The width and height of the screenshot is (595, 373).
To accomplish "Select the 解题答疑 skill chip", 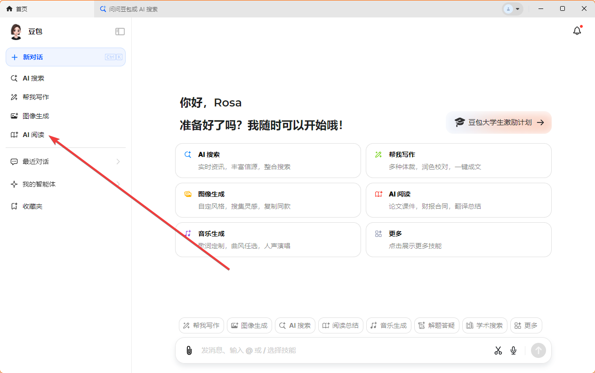I will (437, 325).
